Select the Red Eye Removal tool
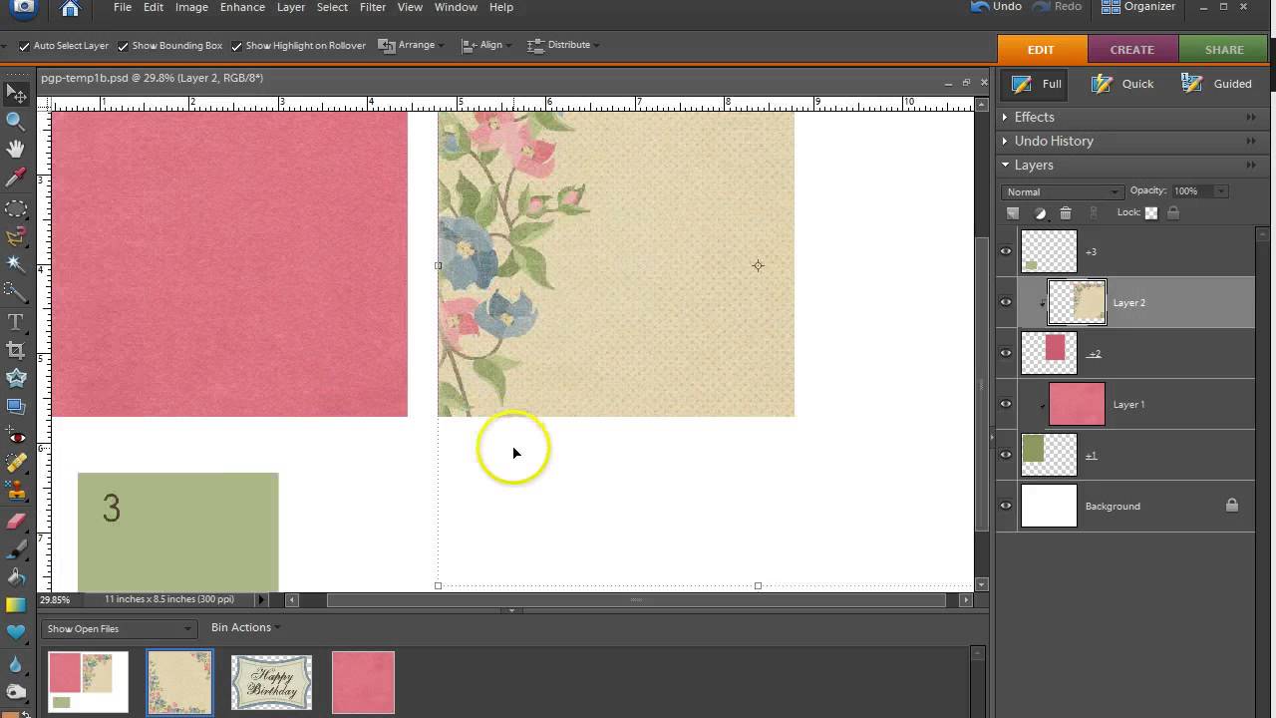Screen dimensions: 1276x718 [16, 436]
